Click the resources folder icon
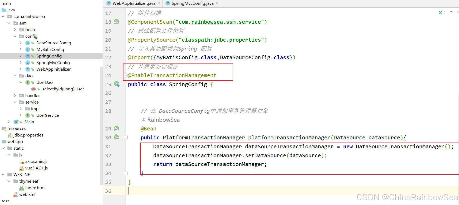Screen dimensions: 459x205 pyautogui.click(x=4, y=129)
